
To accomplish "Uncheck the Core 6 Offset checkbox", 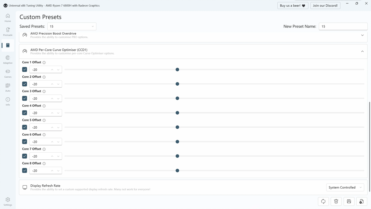I will click(25, 142).
